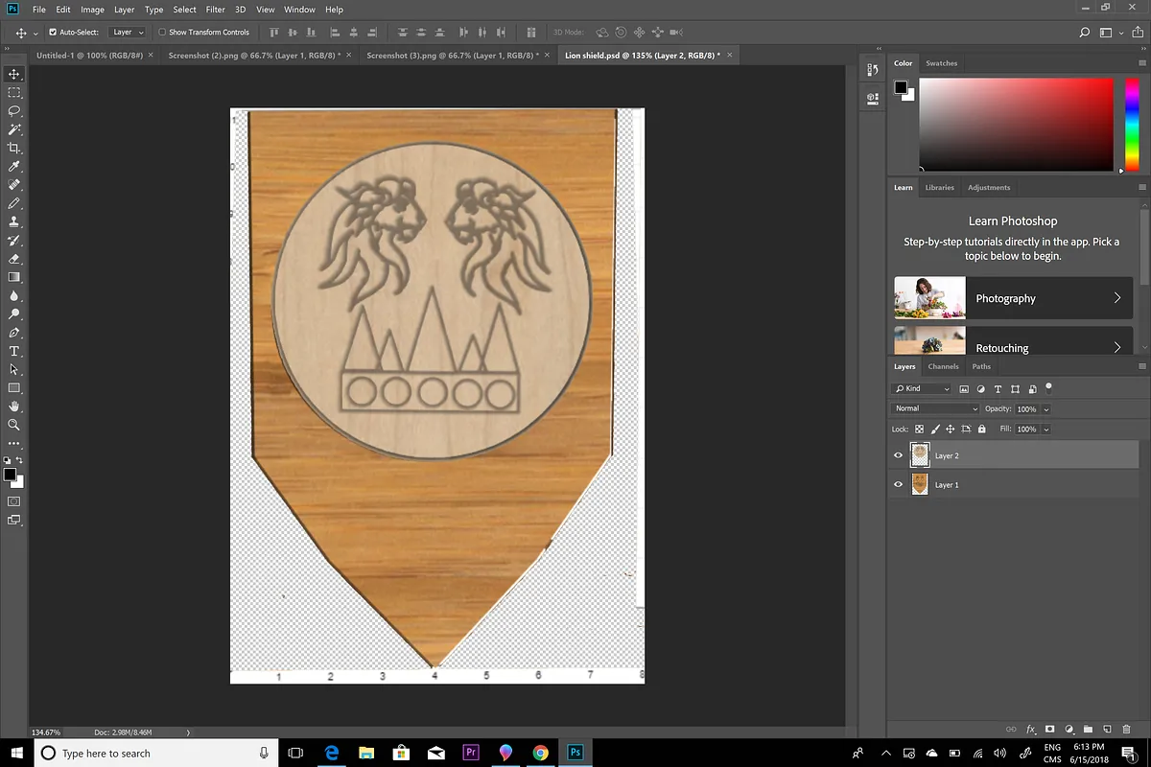The width and height of the screenshot is (1151, 767).
Task: Pick a color in the color field
Action: [1016, 122]
